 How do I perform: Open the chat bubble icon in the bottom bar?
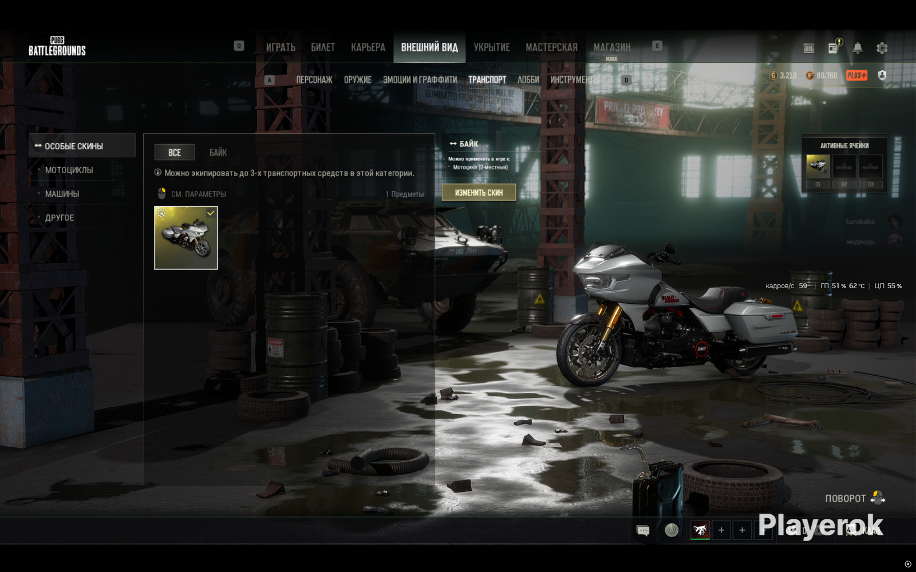643,530
